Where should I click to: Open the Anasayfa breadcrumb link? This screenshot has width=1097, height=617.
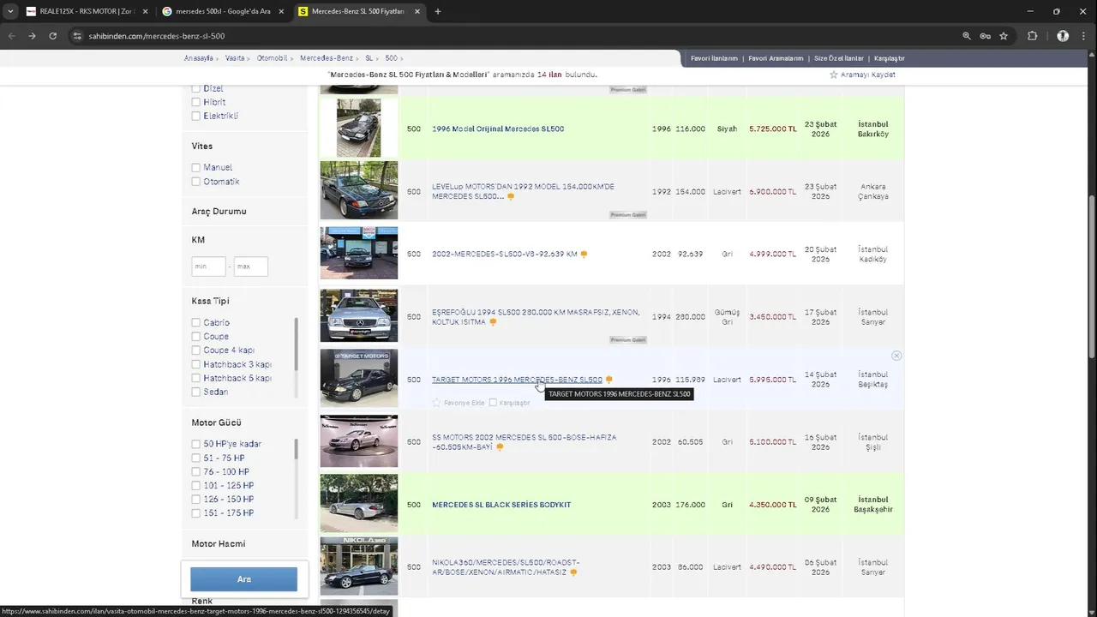199,58
